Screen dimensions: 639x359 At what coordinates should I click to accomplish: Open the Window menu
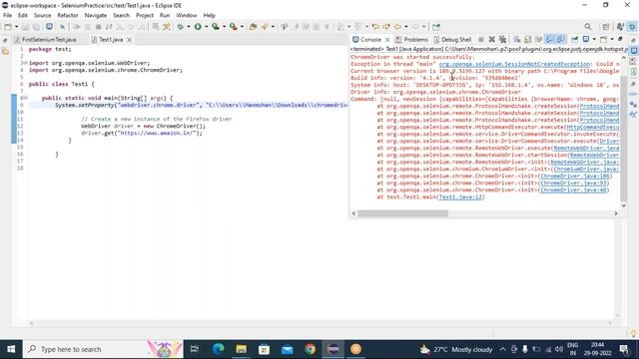tap(187, 15)
